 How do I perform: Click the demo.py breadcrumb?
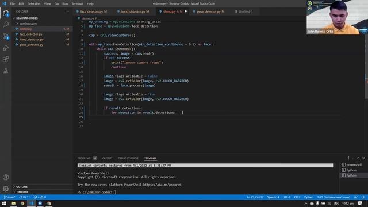tap(87, 18)
